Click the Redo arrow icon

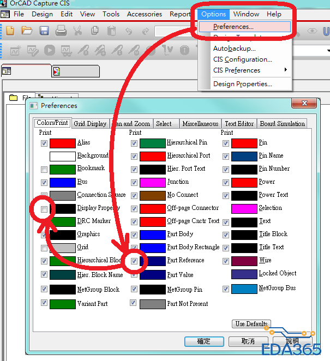146,31
